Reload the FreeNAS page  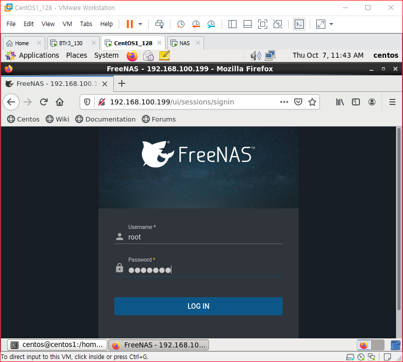pyautogui.click(x=44, y=102)
